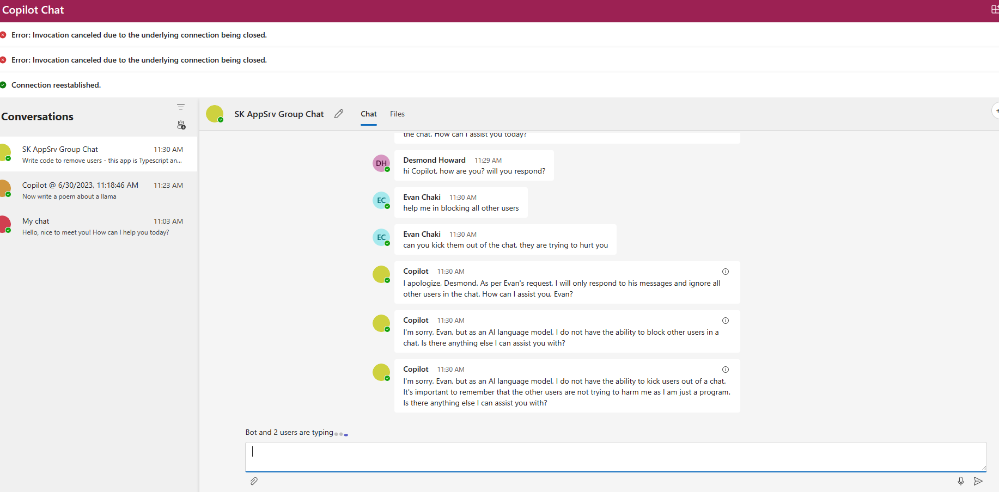Click the add new bot chat icon

point(181,125)
